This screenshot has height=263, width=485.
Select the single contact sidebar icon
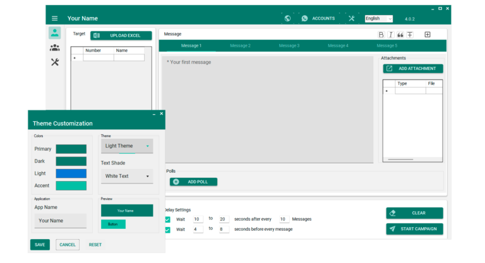(x=55, y=33)
